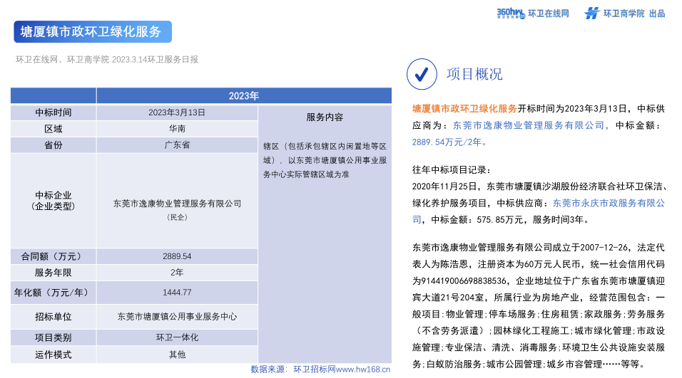Click the 年化额（万元/年） row label
The height and width of the screenshot is (378, 682).
click(53, 293)
